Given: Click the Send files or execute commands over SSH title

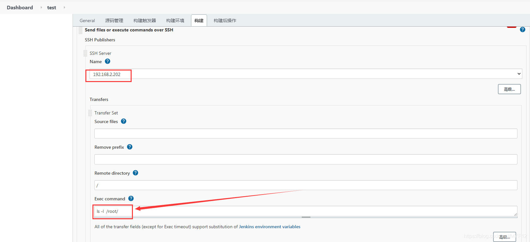Looking at the screenshot, I should pyautogui.click(x=129, y=30).
